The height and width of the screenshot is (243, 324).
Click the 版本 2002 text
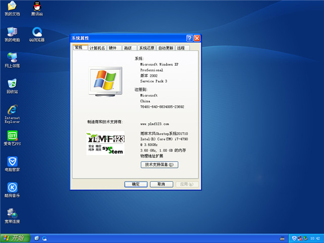(149, 75)
